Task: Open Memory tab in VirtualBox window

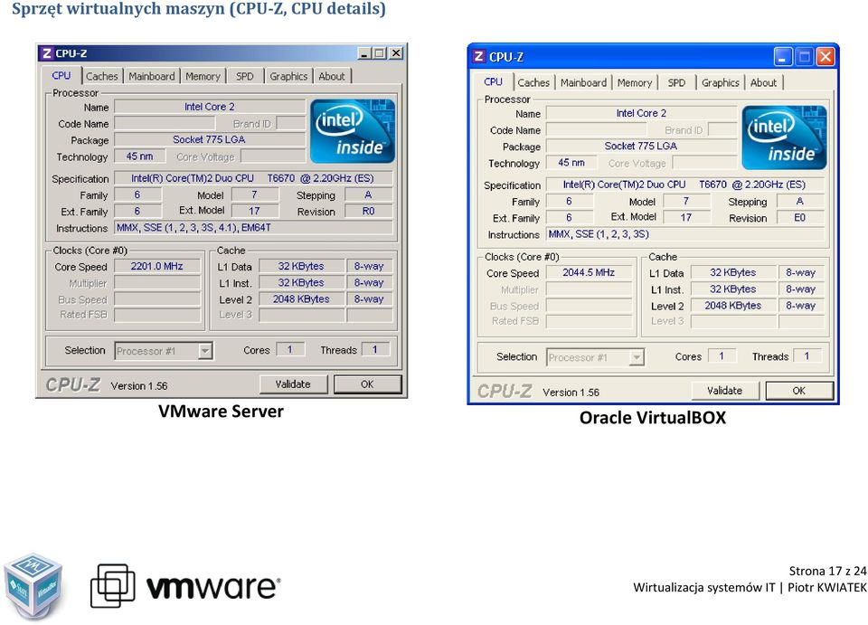Action: 635,82
